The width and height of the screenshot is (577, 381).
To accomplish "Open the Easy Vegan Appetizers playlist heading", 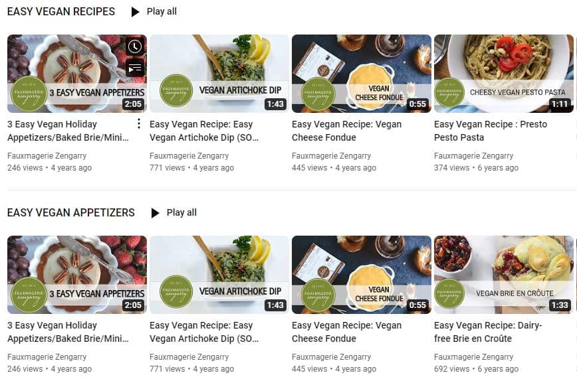I will click(x=71, y=212).
